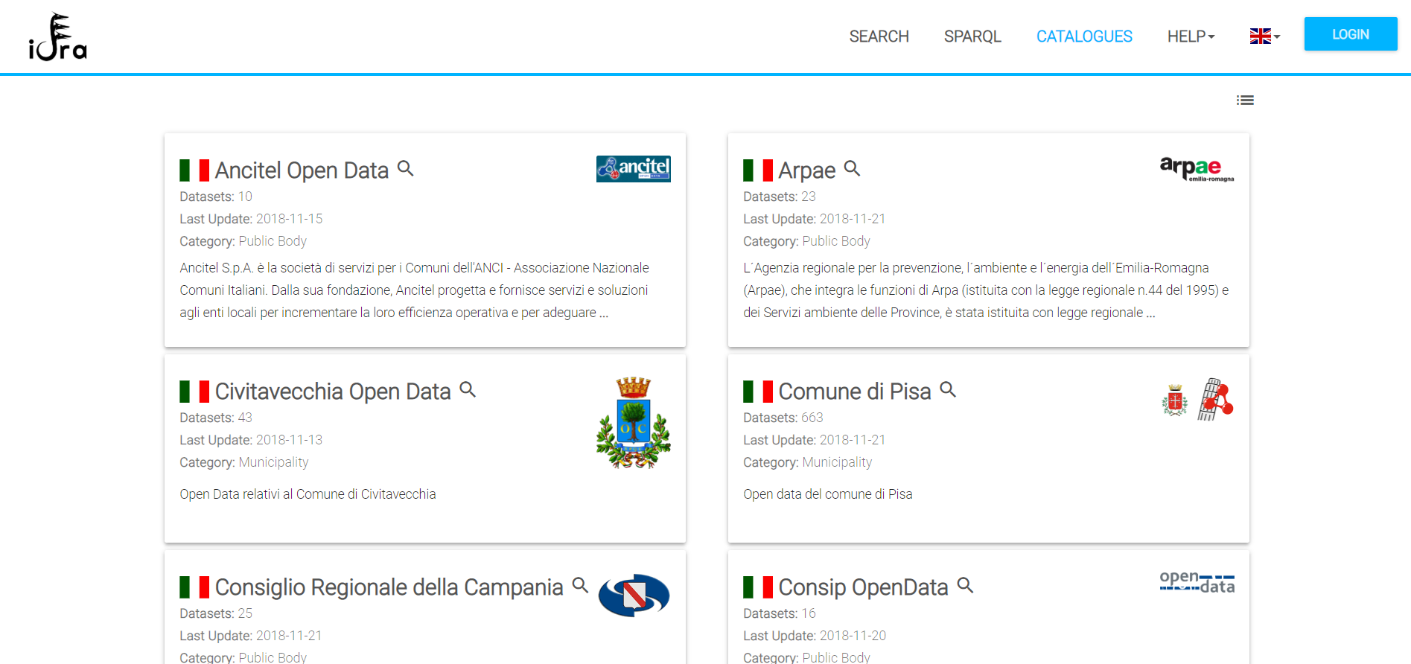Open the language flag selector

click(1264, 36)
